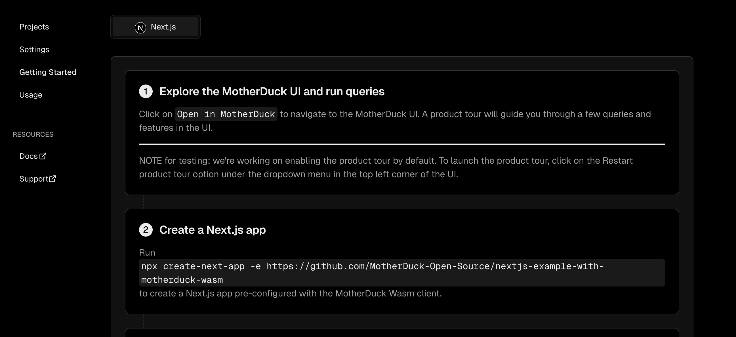Click the 'Open in MotherDuck' inline code
The width and height of the screenshot is (736, 337).
pos(226,114)
